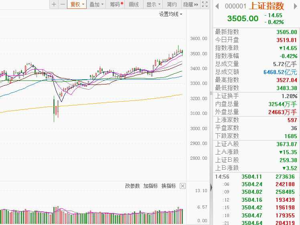
Task: Select the 画线 drawing tool
Action: tap(134, 4)
